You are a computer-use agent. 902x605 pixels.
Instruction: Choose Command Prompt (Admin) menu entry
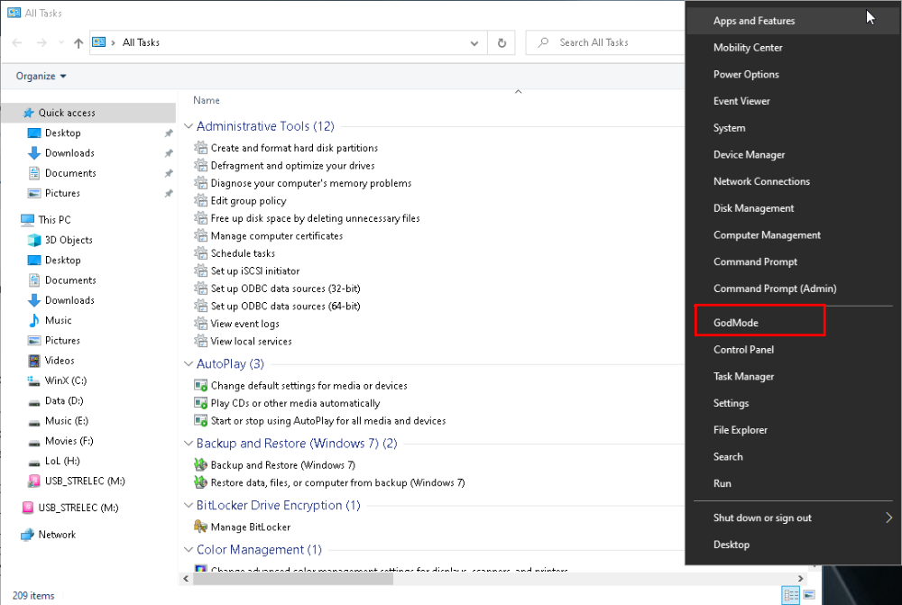(793, 289)
